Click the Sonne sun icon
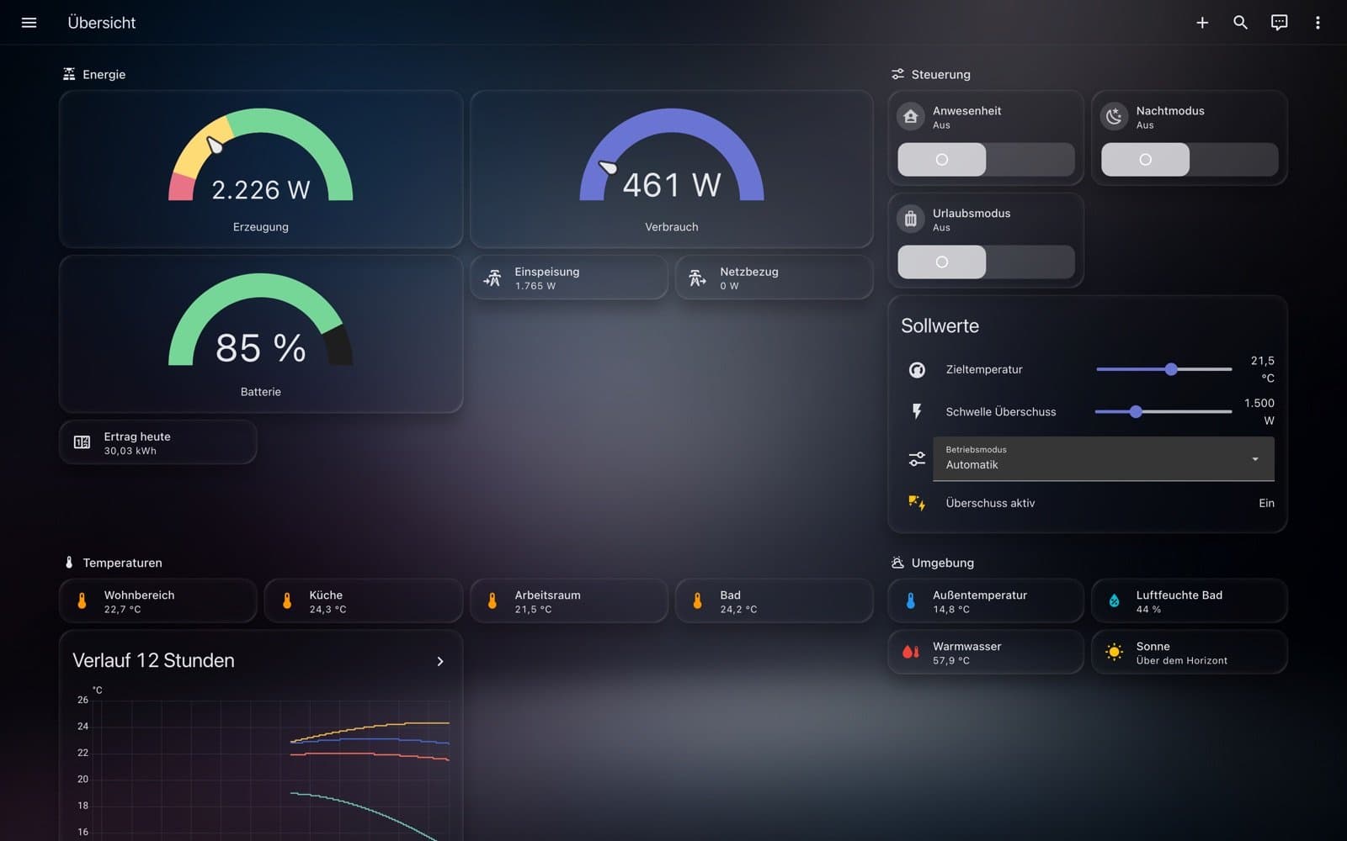Viewport: 1347px width, 841px height. 1114,653
